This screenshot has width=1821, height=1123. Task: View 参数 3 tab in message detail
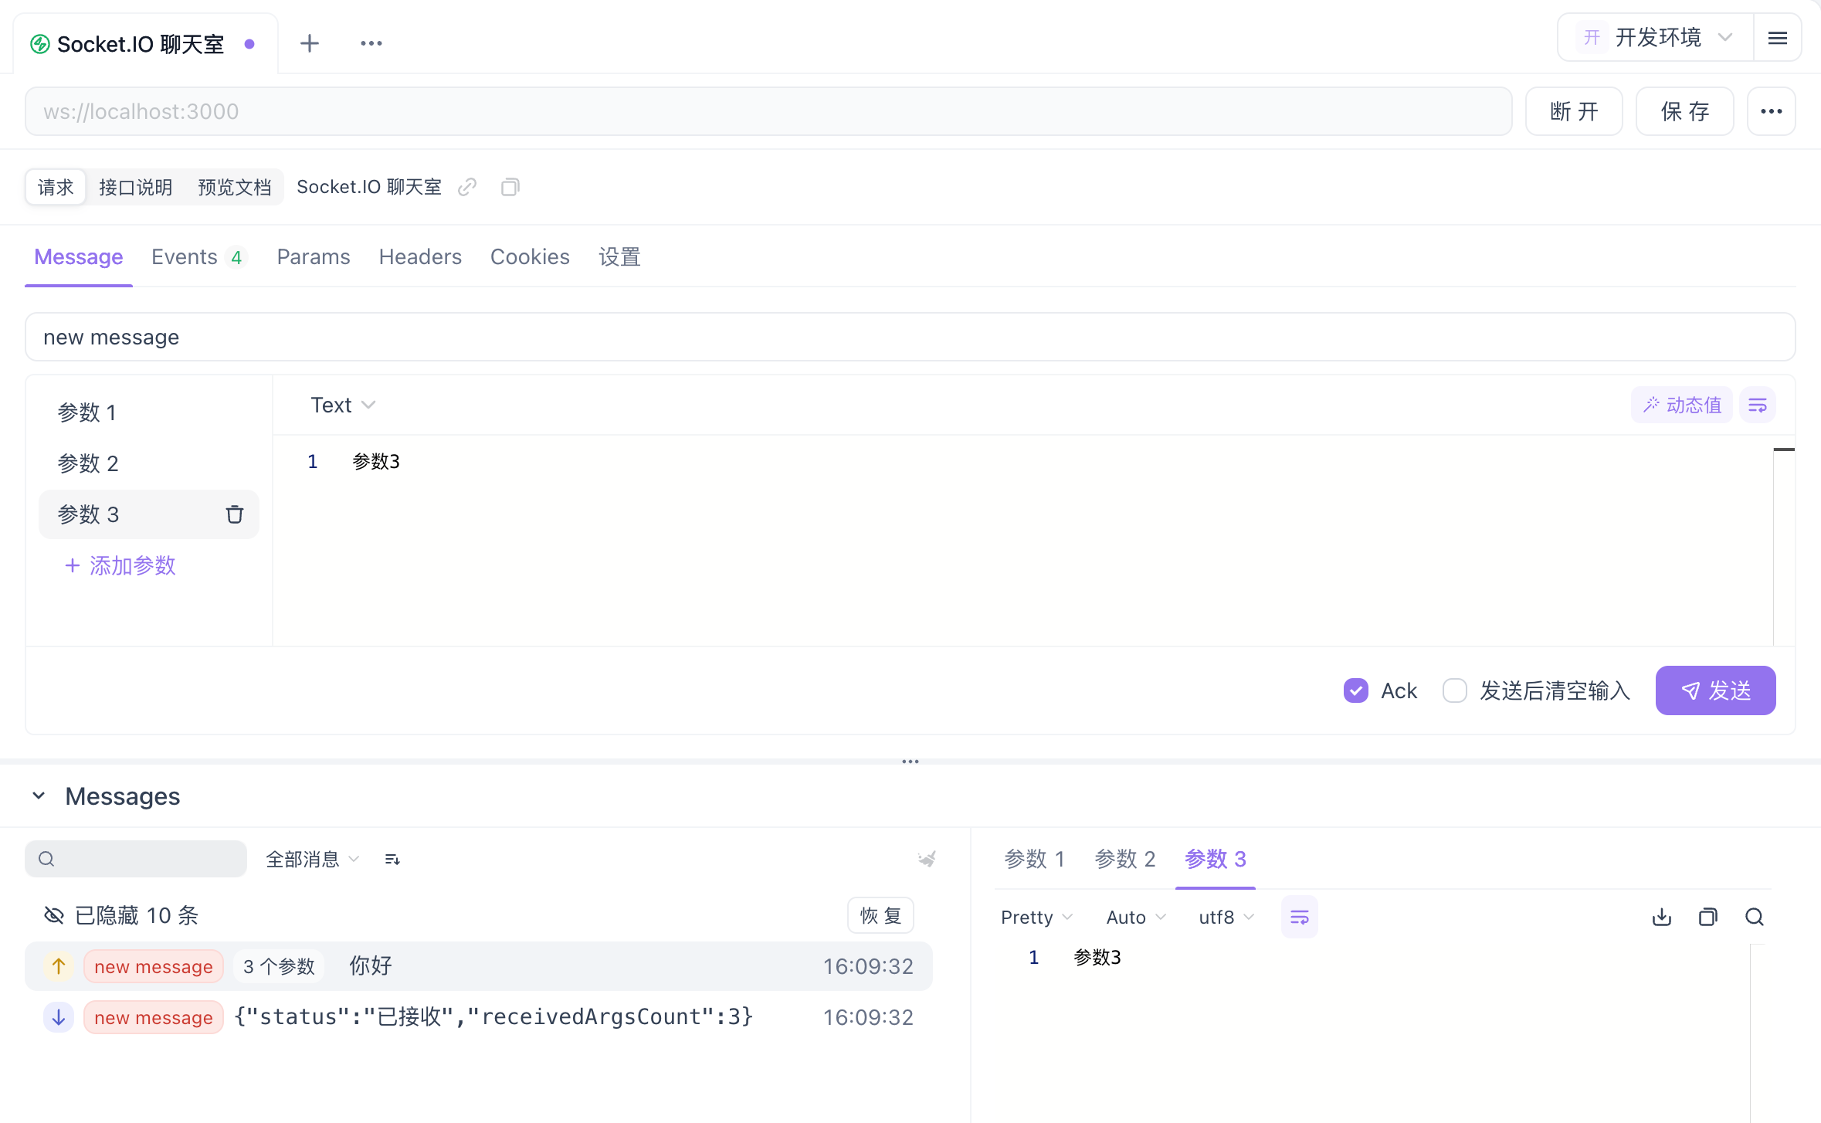pyautogui.click(x=1216, y=859)
